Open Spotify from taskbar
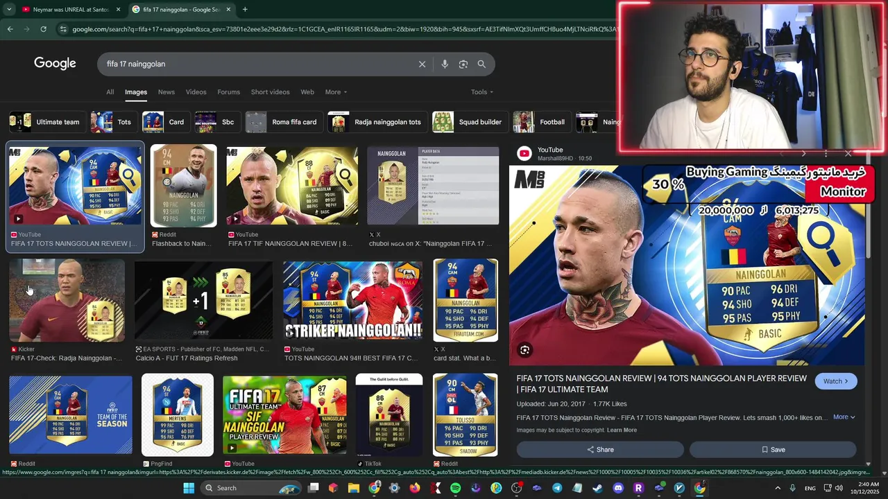The height and width of the screenshot is (499, 888). 455,488
